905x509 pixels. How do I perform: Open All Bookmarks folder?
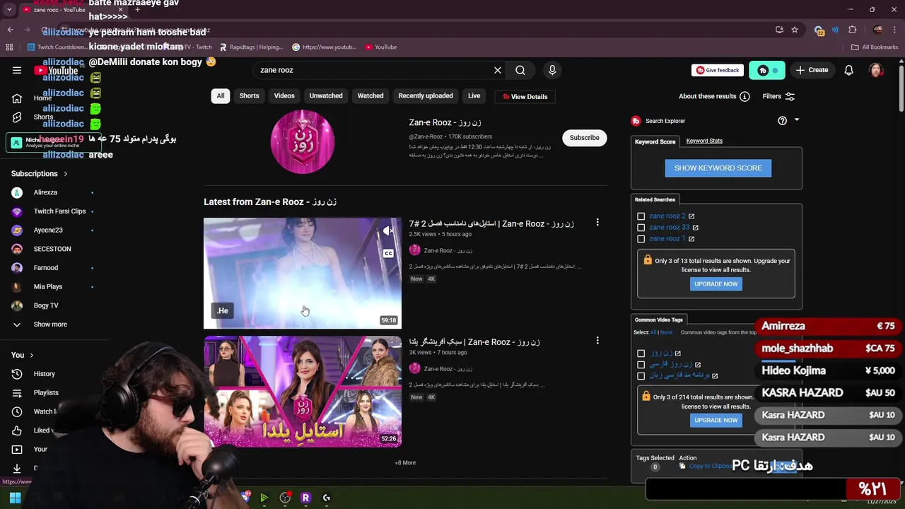coord(875,47)
